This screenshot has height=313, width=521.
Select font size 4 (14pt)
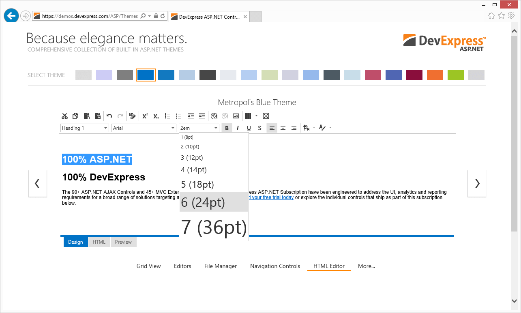tap(214, 170)
